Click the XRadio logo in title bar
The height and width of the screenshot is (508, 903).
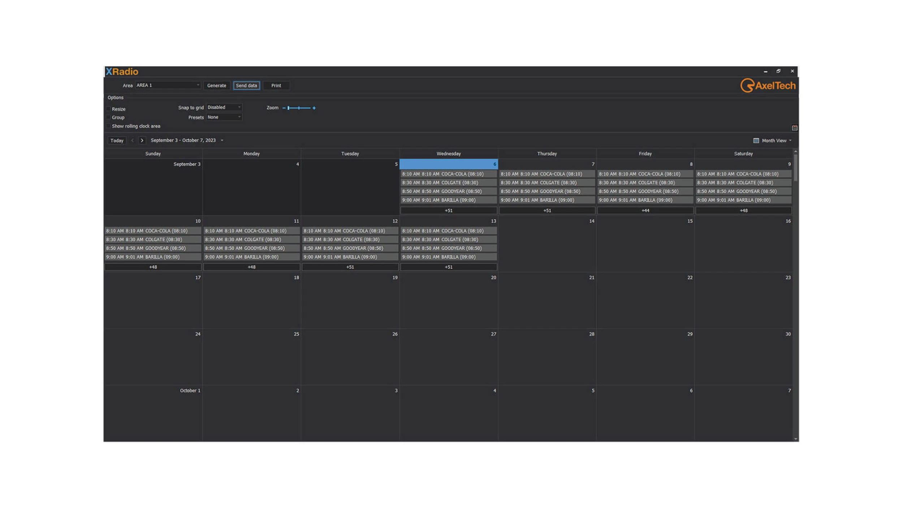pyautogui.click(x=122, y=72)
